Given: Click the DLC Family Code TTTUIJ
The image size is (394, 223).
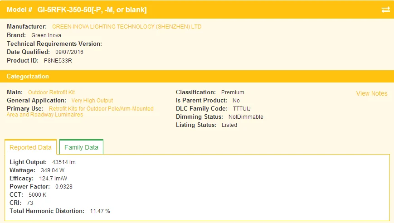Looking at the screenshot, I should tap(242, 109).
